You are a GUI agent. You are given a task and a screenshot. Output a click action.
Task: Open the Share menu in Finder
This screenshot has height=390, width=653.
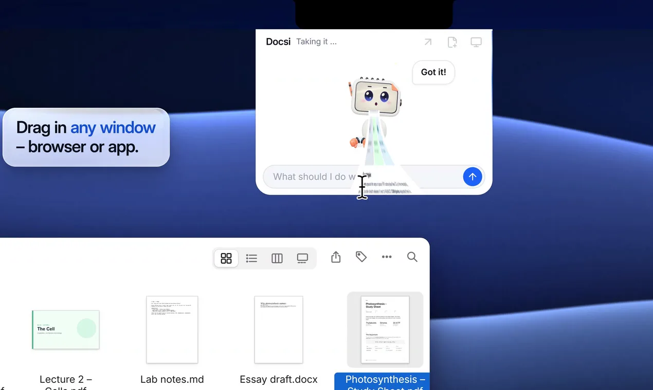[336, 257]
